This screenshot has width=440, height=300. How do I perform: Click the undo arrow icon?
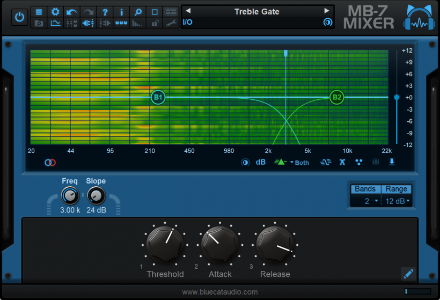pos(72,12)
